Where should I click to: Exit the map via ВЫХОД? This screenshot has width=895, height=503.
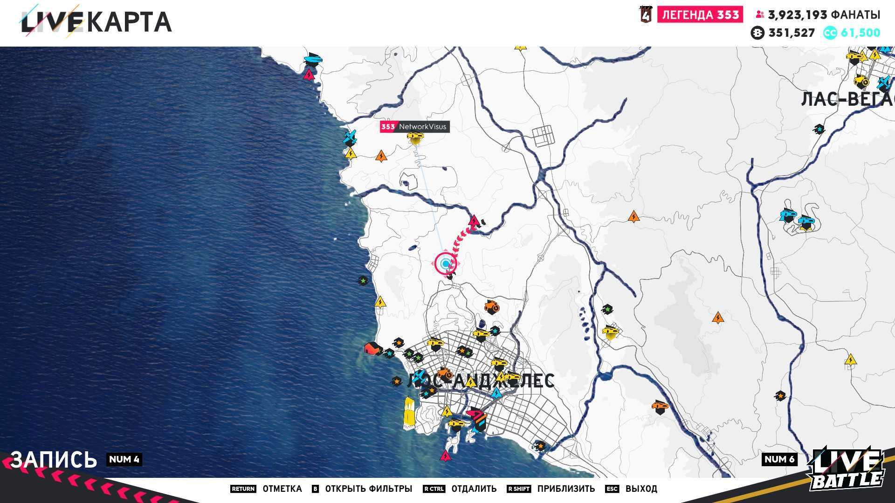pyautogui.click(x=641, y=489)
